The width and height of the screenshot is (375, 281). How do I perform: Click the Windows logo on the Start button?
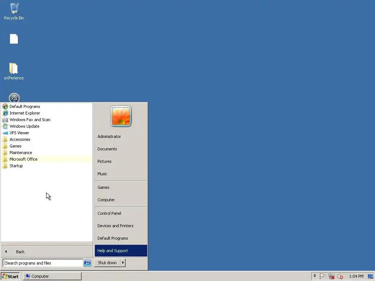tap(4, 276)
